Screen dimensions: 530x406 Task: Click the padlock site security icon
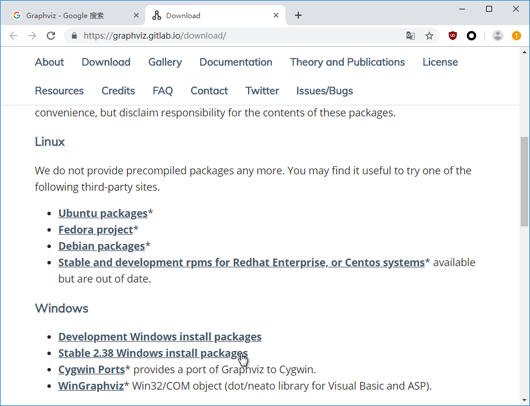tap(74, 36)
